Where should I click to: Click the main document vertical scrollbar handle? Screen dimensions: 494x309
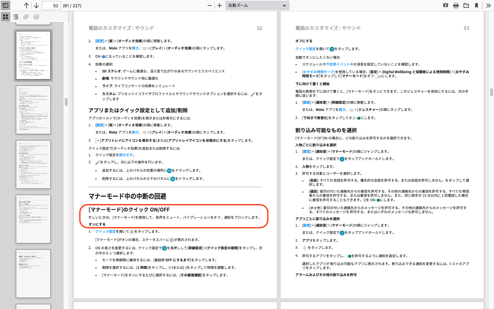tap(491, 92)
